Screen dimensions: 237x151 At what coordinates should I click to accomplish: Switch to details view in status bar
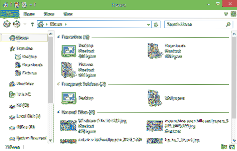pos(224,147)
